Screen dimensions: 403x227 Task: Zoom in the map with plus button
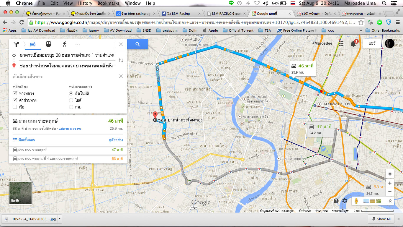coord(390,183)
